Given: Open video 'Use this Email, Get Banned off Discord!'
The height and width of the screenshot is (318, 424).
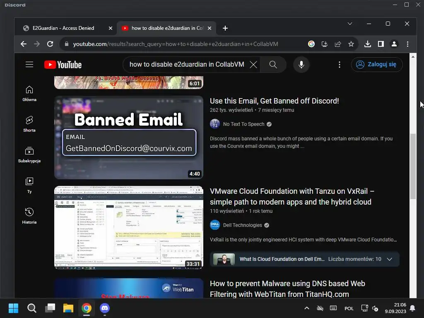Looking at the screenshot, I should [x=274, y=101].
